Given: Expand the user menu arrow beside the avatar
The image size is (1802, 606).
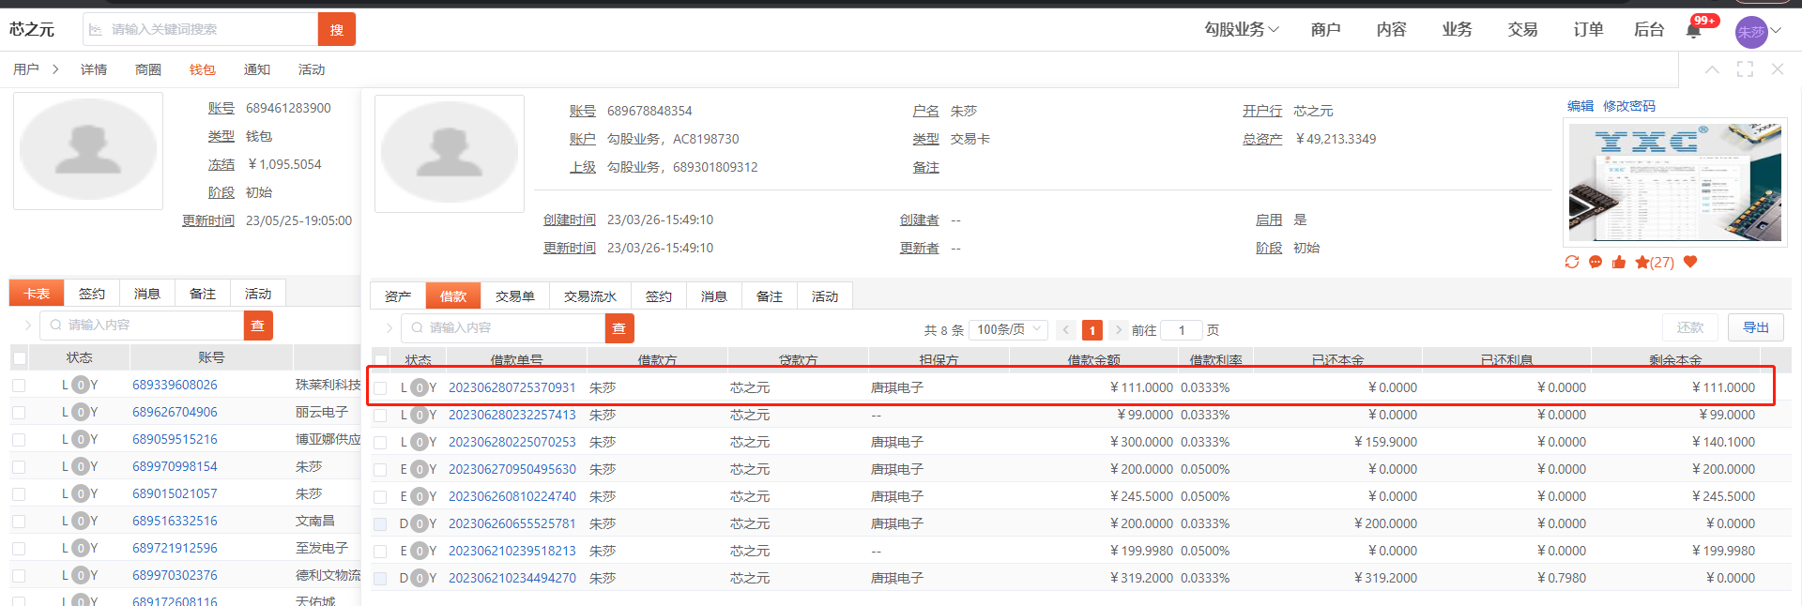Looking at the screenshot, I should [1776, 31].
